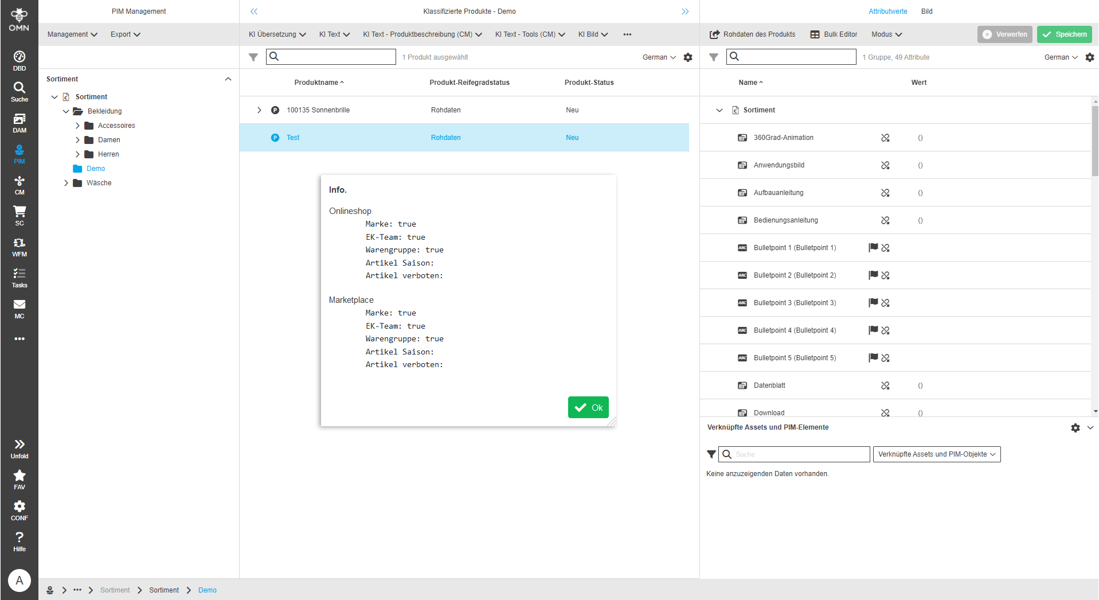Toggle the flag on Bulletpoint 5
Image resolution: width=1099 pixels, height=600 pixels.
click(872, 357)
